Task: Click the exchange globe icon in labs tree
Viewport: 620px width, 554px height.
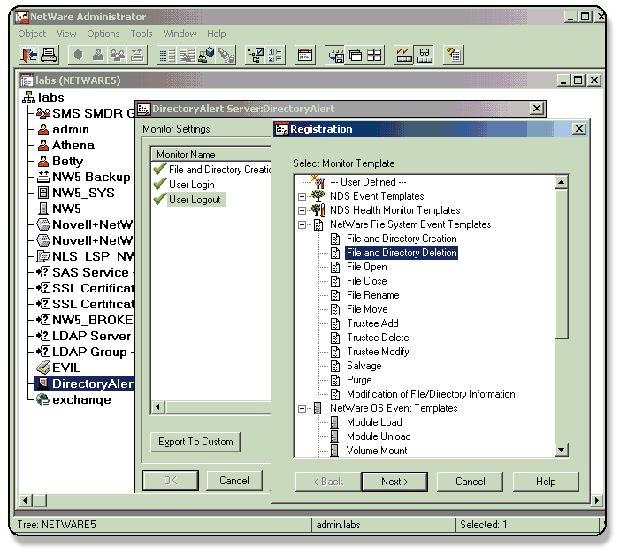Action: pyautogui.click(x=43, y=399)
